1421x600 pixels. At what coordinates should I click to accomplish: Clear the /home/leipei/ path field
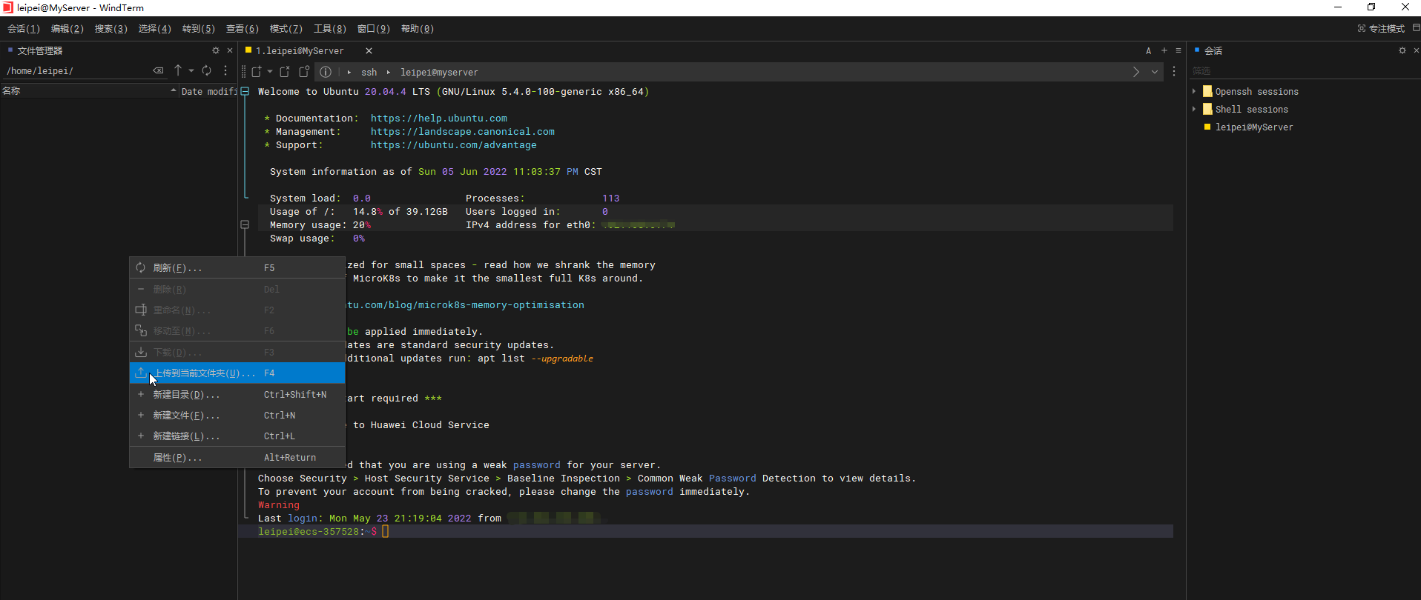pos(158,70)
